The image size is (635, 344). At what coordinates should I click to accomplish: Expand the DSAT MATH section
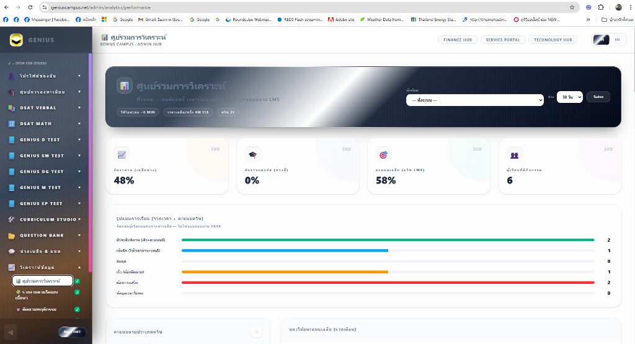coord(79,124)
